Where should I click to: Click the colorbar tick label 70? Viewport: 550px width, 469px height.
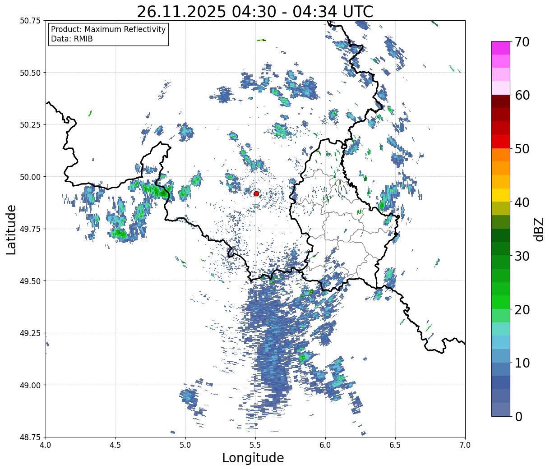click(522, 41)
